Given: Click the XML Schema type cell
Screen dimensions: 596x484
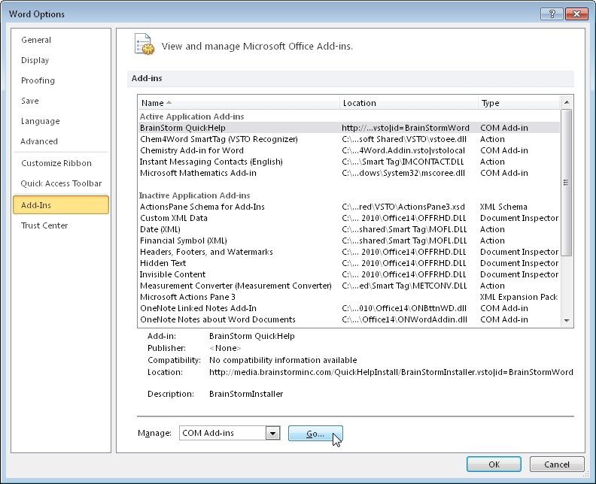Looking at the screenshot, I should tap(503, 207).
